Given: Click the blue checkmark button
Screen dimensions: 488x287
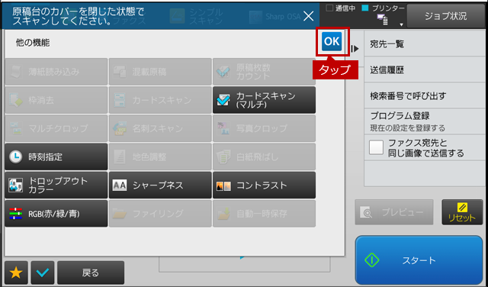Looking at the screenshot, I should 43,272.
